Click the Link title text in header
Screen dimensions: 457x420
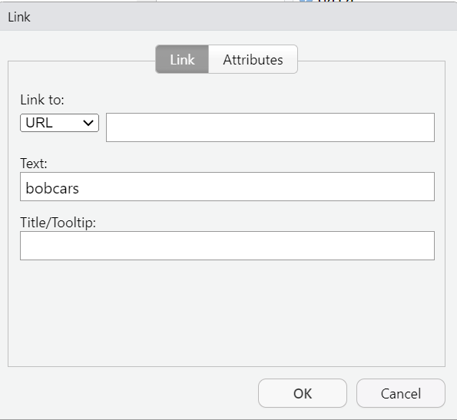[x=19, y=17]
